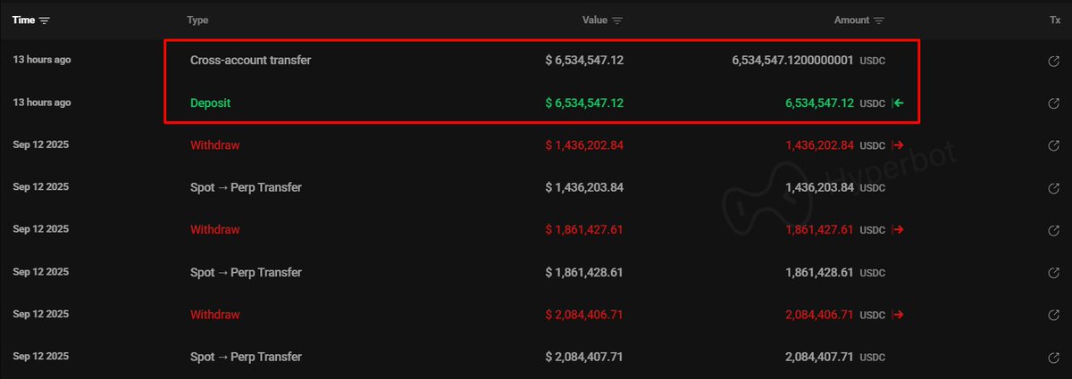
Task: Open transaction link for the Deposit row
Action: (1054, 103)
